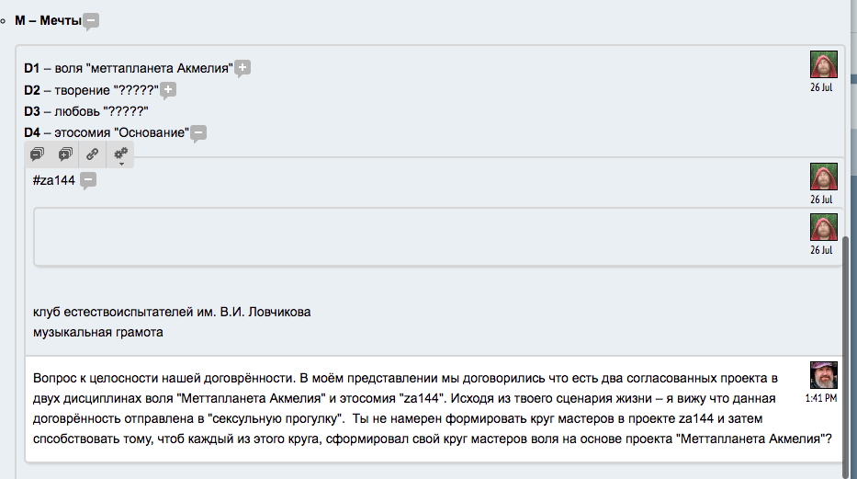857x479 pixels.
Task: Click inside the empty nested reply box
Action: 413,237
